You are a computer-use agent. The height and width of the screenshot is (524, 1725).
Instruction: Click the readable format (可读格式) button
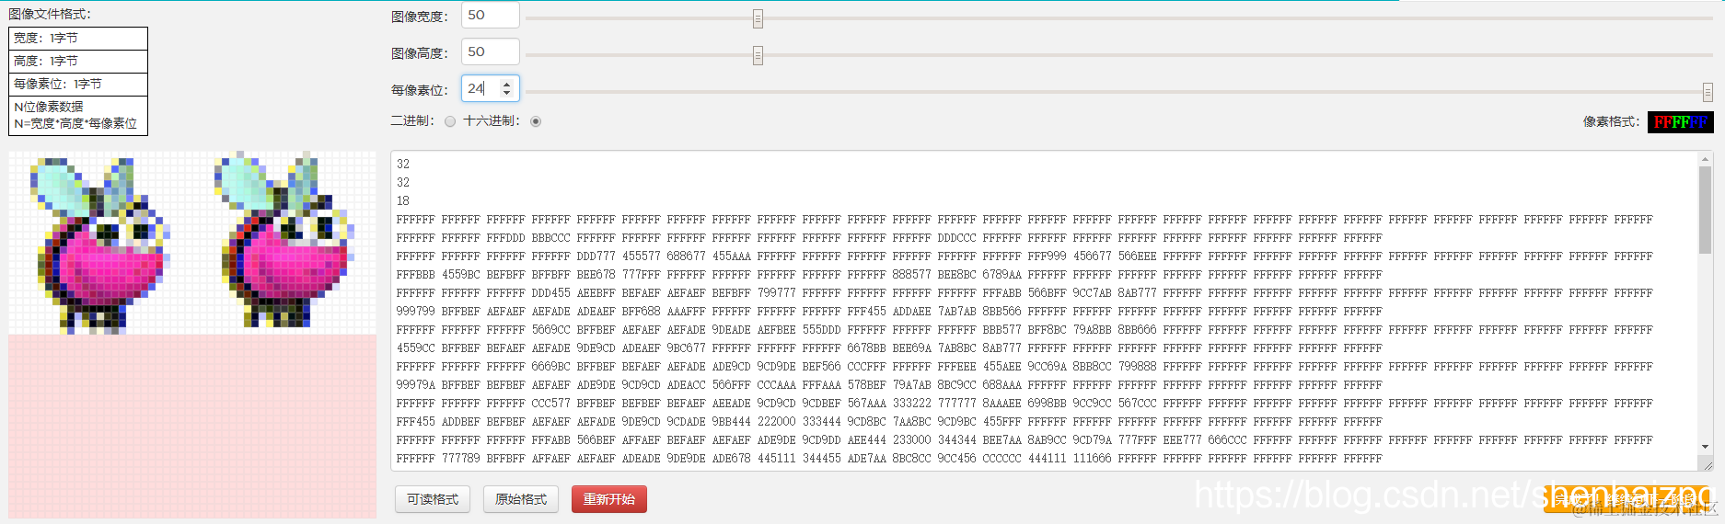[x=433, y=499]
